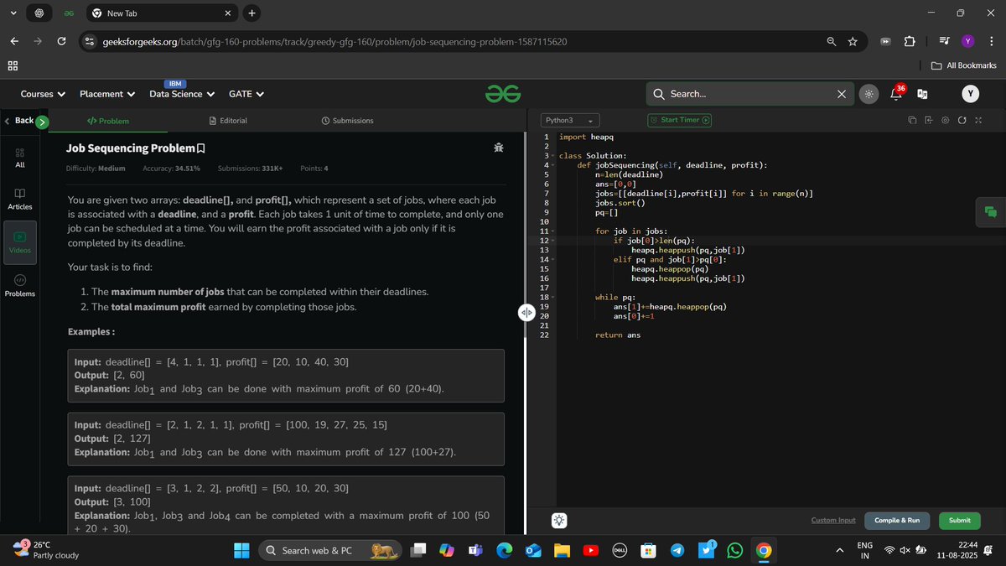The height and width of the screenshot is (566, 1006).
Task: Bookmark this problem with the bookmark icon
Action: coord(200,148)
